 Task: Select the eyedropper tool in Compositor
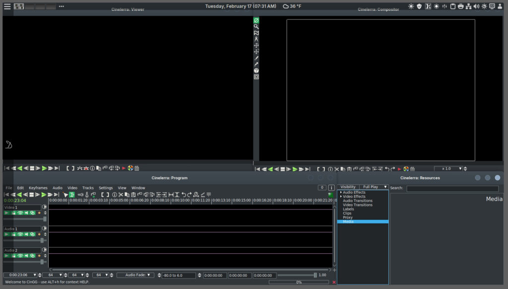pos(256,65)
